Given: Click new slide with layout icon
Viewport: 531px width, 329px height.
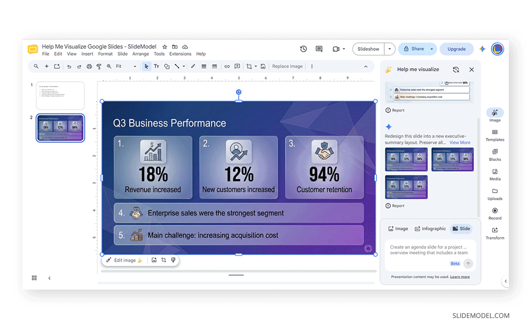Looking at the screenshot, I should 57,66.
